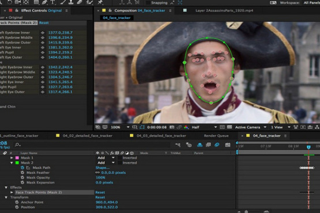Click Reset for Transform in timeline
This screenshot has width=320, height=213.
tap(100, 197)
